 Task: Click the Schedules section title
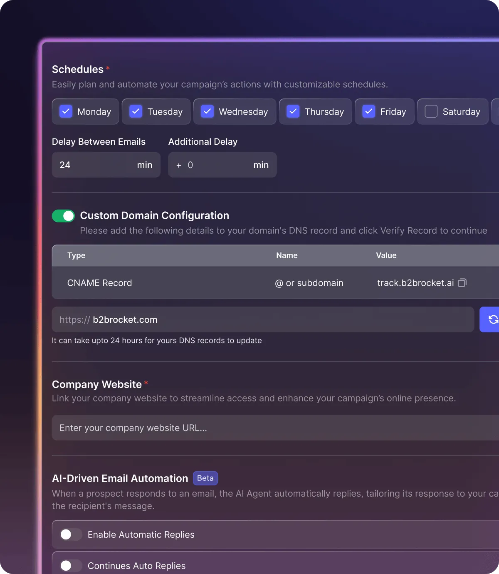77,69
